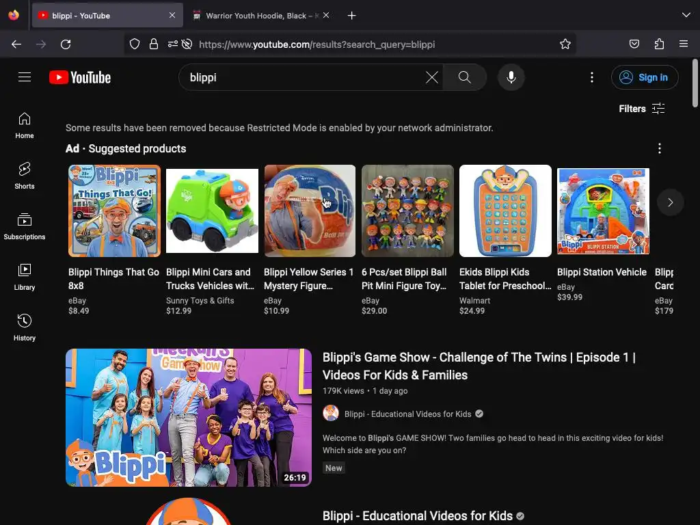
Task: Close the Warrior Youth Hoodie tab
Action: (326, 15)
